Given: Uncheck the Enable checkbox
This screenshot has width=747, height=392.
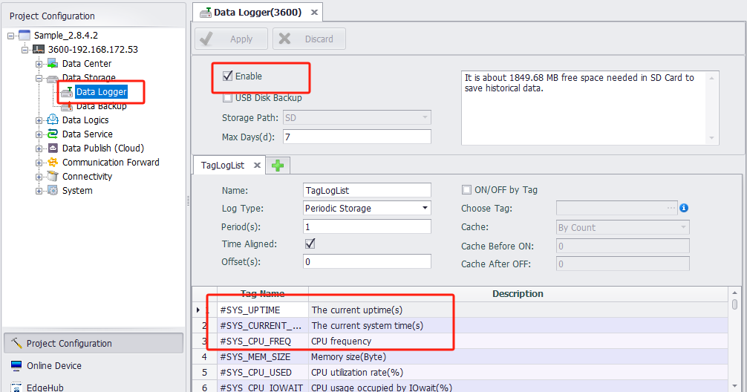Looking at the screenshot, I should pos(228,76).
